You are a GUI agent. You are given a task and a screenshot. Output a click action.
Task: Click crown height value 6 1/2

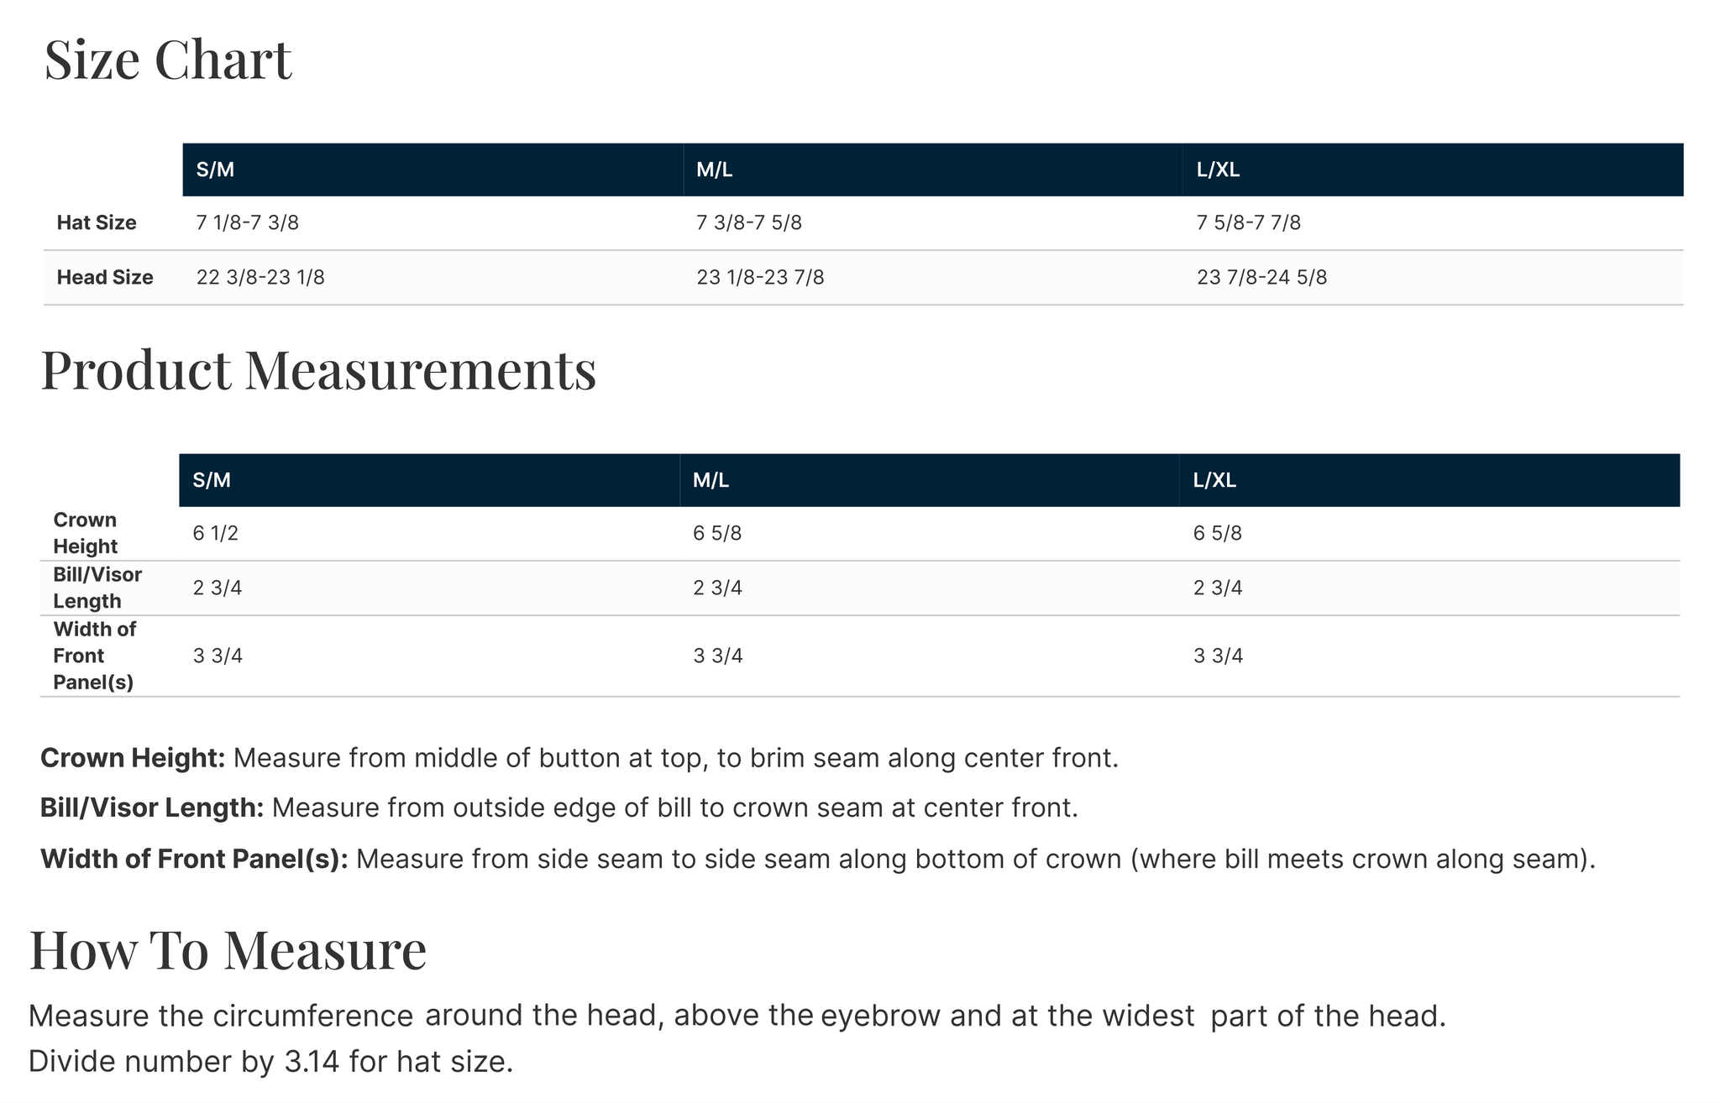(216, 534)
